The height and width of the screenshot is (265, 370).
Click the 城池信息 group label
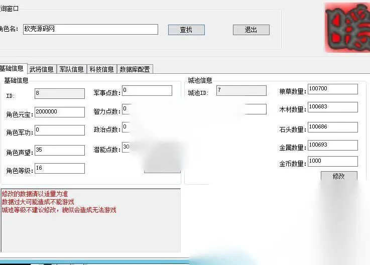point(200,81)
